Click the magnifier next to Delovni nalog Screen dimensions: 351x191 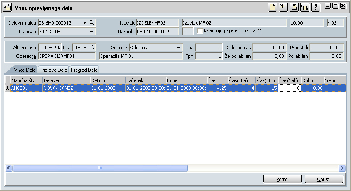91,22
